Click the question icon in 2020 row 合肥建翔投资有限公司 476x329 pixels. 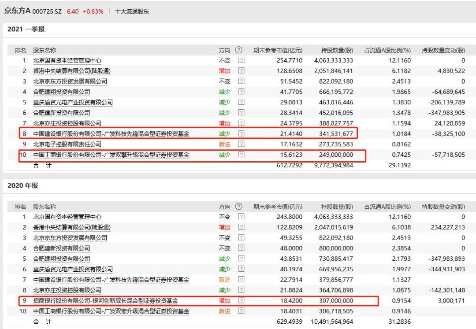[242, 259]
